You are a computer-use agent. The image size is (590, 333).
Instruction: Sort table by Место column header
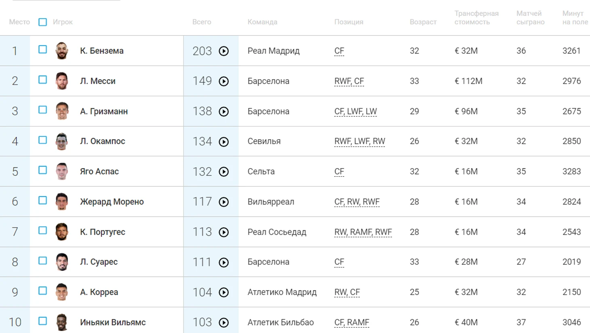point(19,22)
